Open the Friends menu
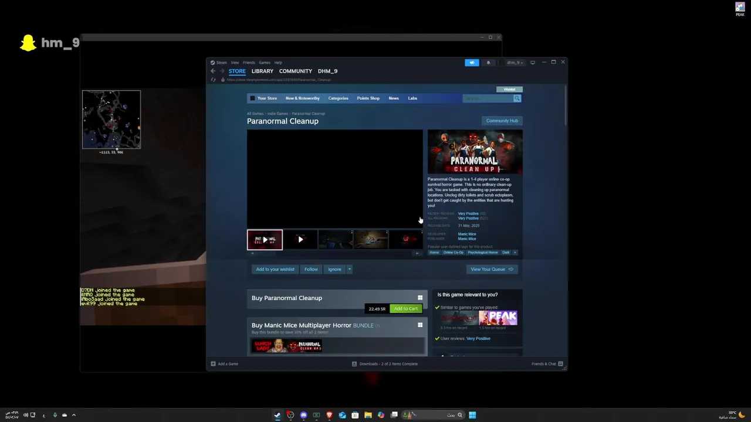Screen dimensions: 751x422 249,62
